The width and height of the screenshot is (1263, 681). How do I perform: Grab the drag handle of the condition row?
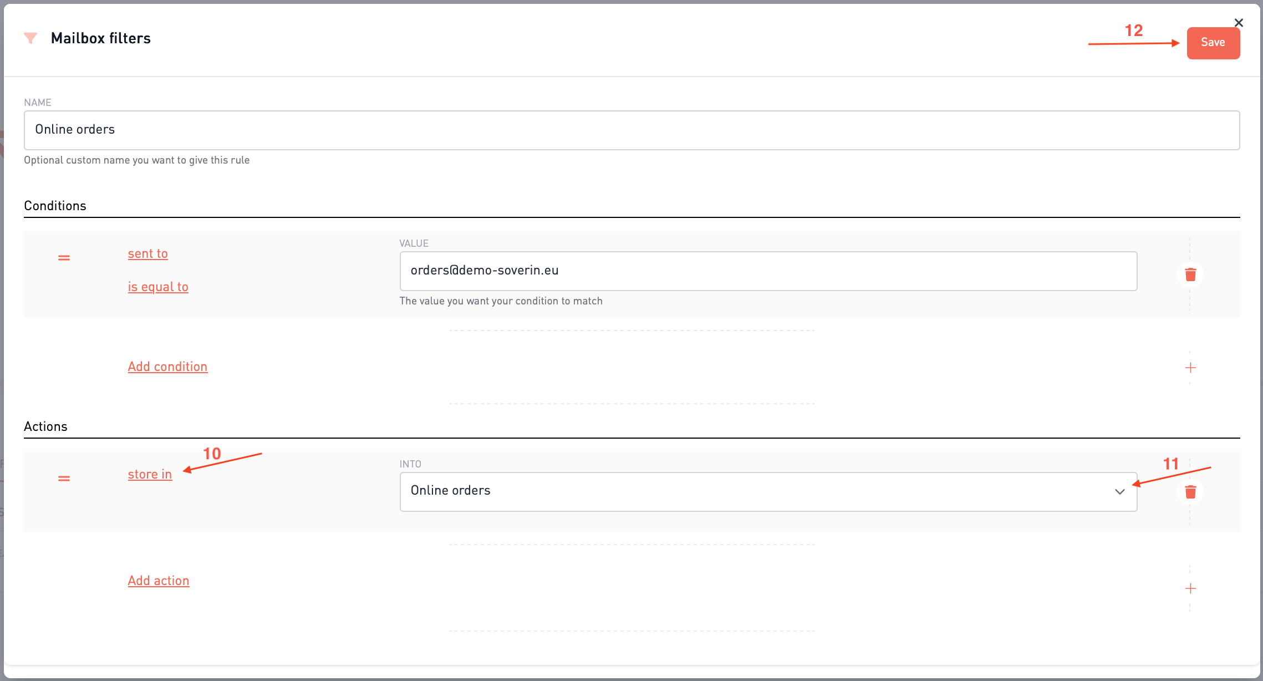coord(64,258)
